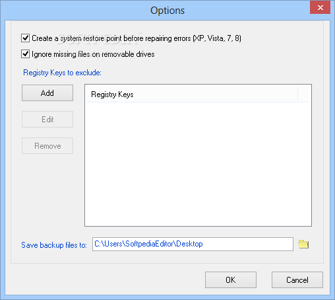Click the column divider in the list header
The image size is (335, 300).
[x=298, y=94]
